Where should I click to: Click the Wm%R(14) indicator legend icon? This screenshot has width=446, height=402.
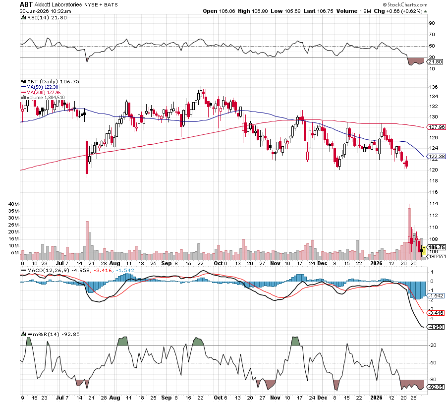coord(23,334)
